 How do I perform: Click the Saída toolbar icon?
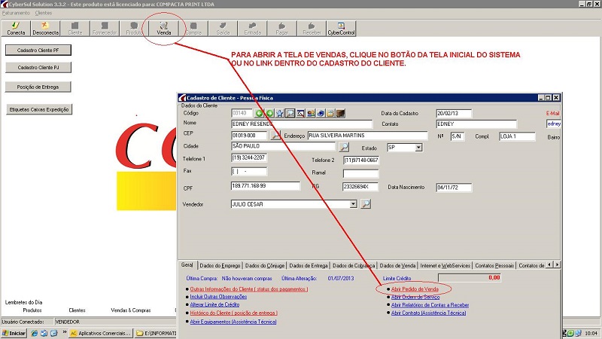(x=223, y=29)
